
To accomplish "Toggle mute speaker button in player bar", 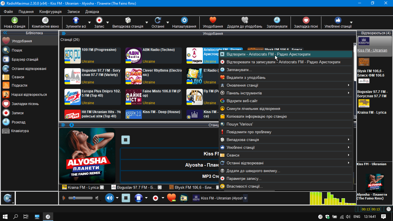I will coord(109,198).
